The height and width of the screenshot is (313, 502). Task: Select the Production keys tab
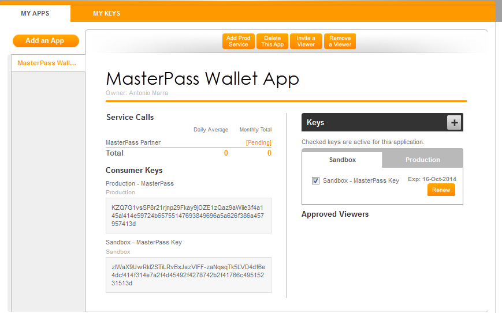coord(423,160)
